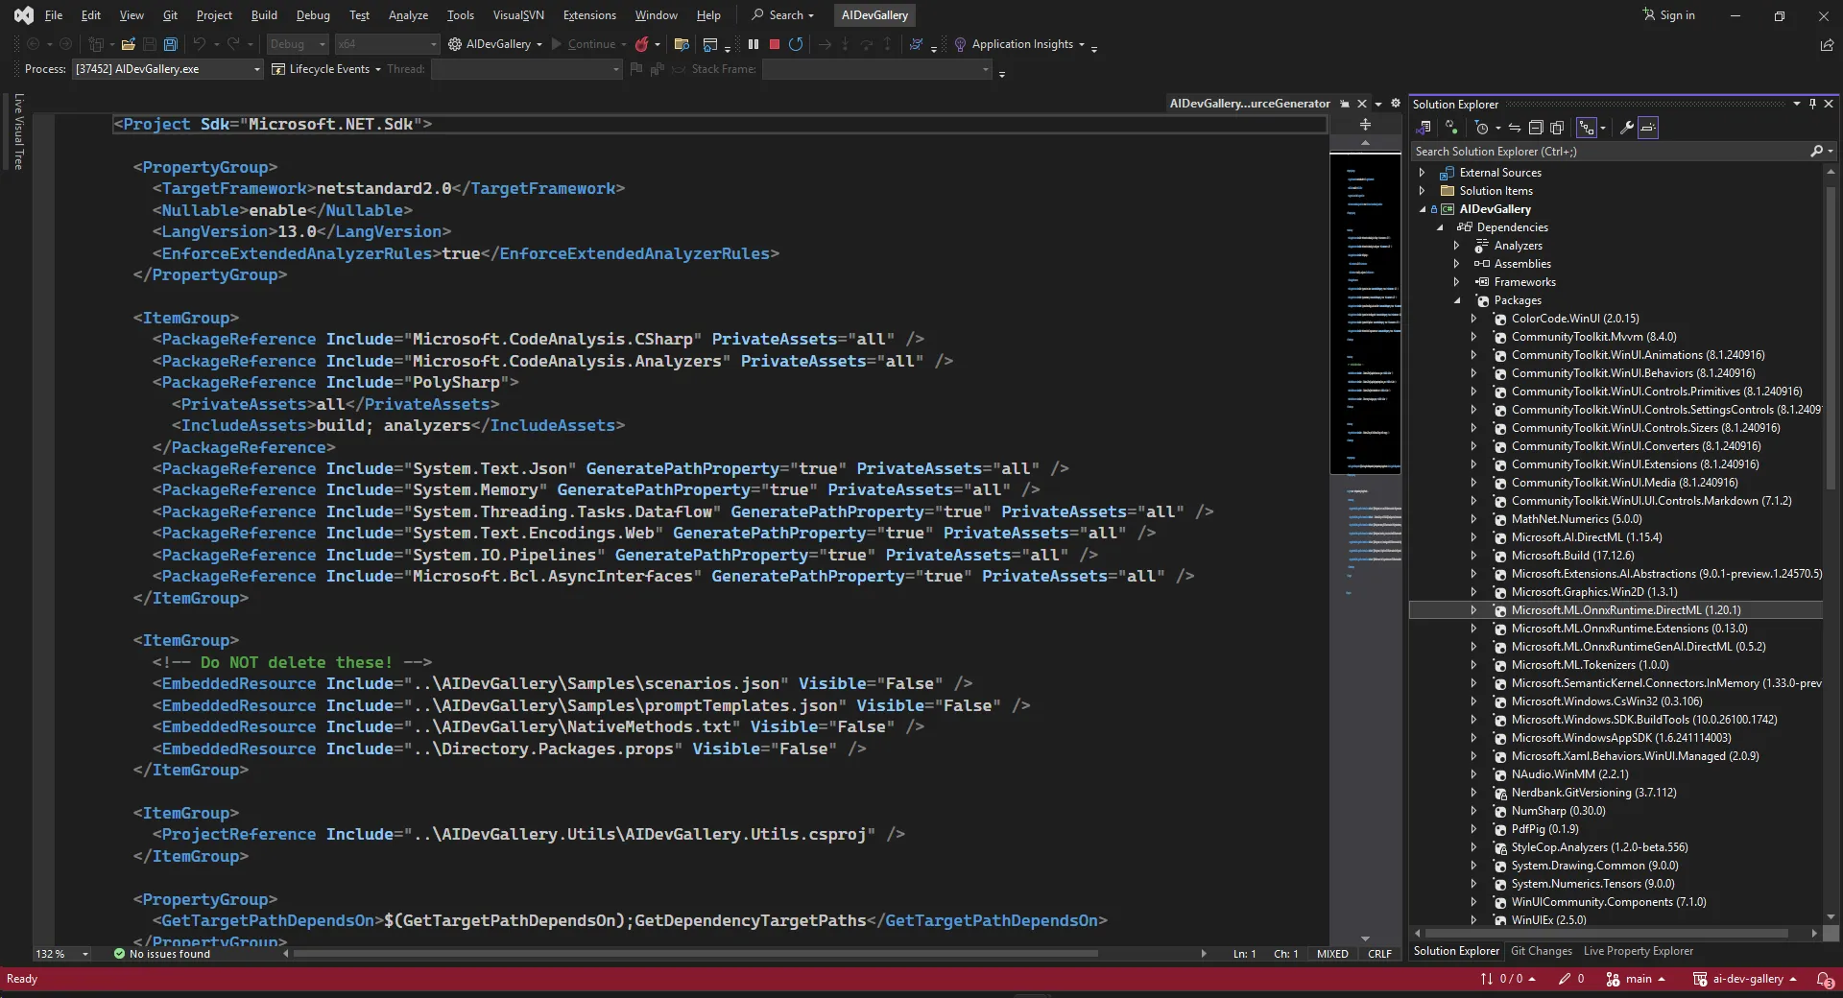Click the Save All icon in toolbar
This screenshot has width=1843, height=998.
coord(171,44)
